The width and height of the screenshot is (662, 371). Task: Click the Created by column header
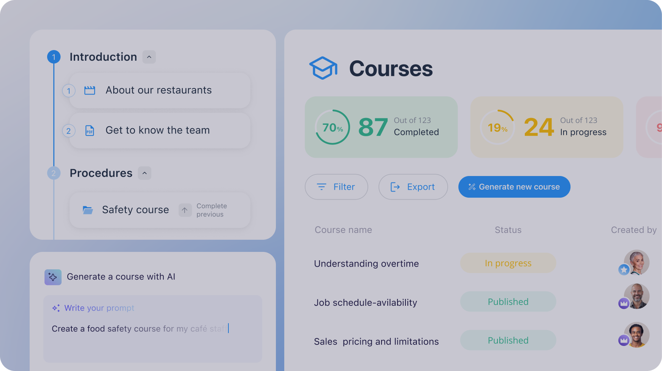[633, 230]
